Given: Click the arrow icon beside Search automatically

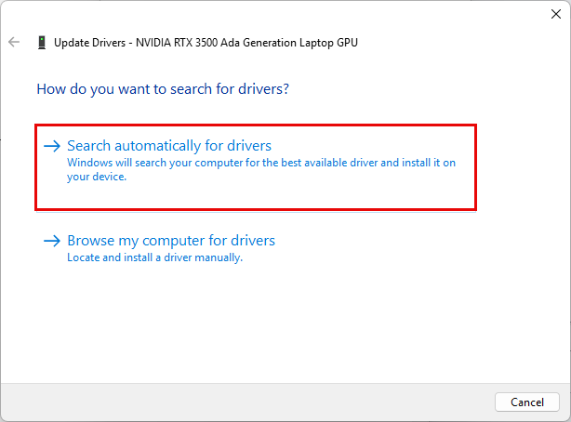Looking at the screenshot, I should pyautogui.click(x=52, y=146).
